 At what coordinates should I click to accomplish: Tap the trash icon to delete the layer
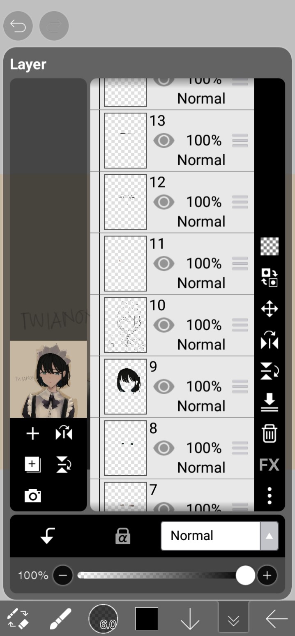point(270,433)
